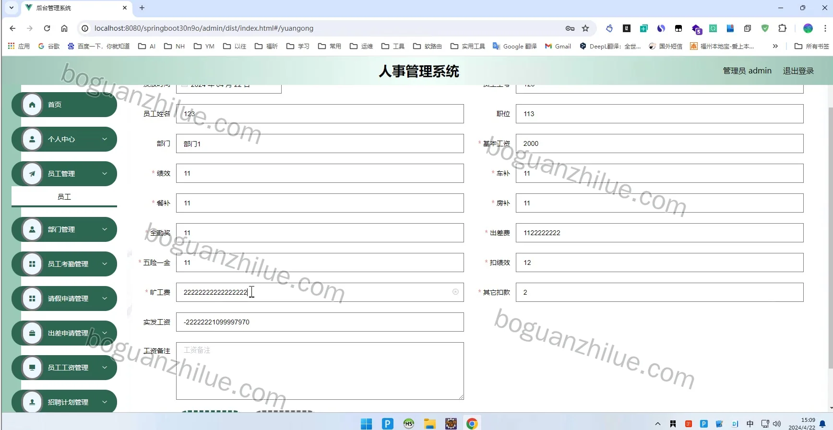Open the 工具 bookmarks folder
Image resolution: width=833 pixels, height=430 pixels.
pyautogui.click(x=393, y=46)
